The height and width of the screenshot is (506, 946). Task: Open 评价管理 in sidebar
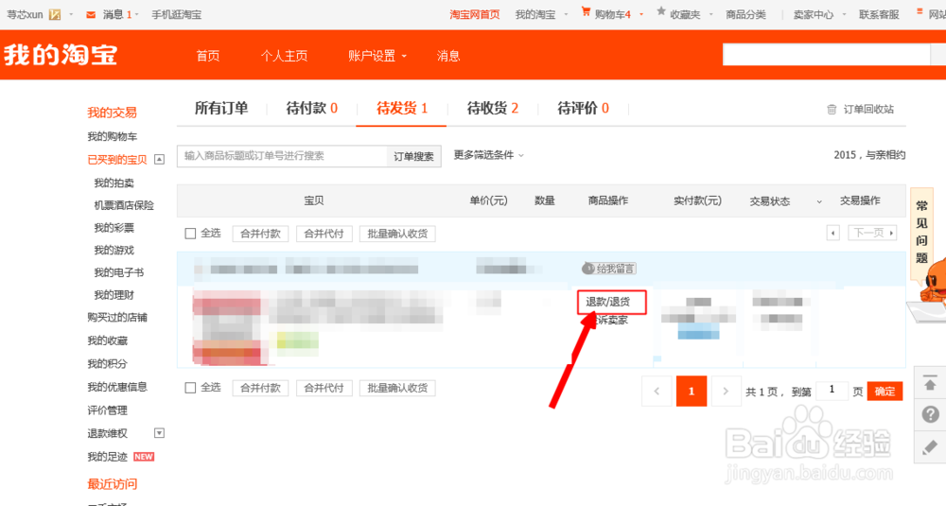click(x=108, y=410)
